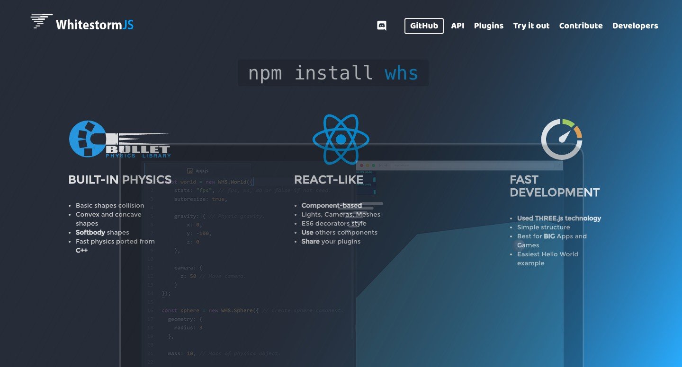Click the GitHub button

tap(423, 26)
